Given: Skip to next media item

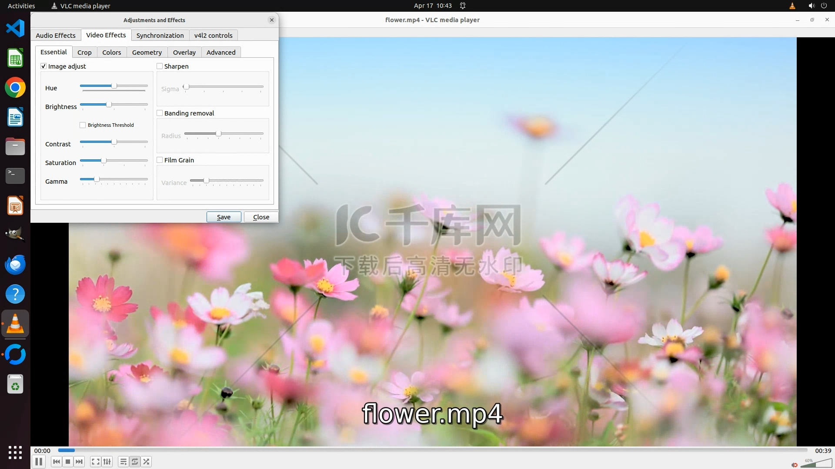Looking at the screenshot, I should click(x=79, y=462).
